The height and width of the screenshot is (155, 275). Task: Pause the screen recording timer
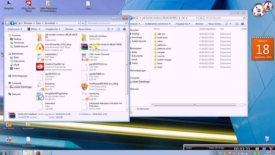(x=257, y=149)
